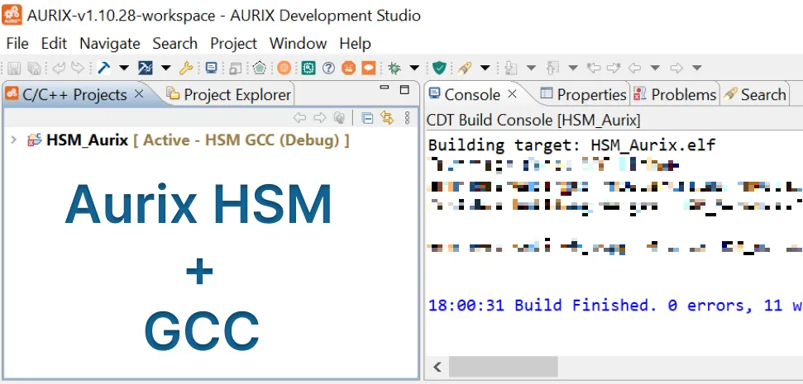Click the previous annotation toolbar icon
Screen dimensions: 803x384
552,68
